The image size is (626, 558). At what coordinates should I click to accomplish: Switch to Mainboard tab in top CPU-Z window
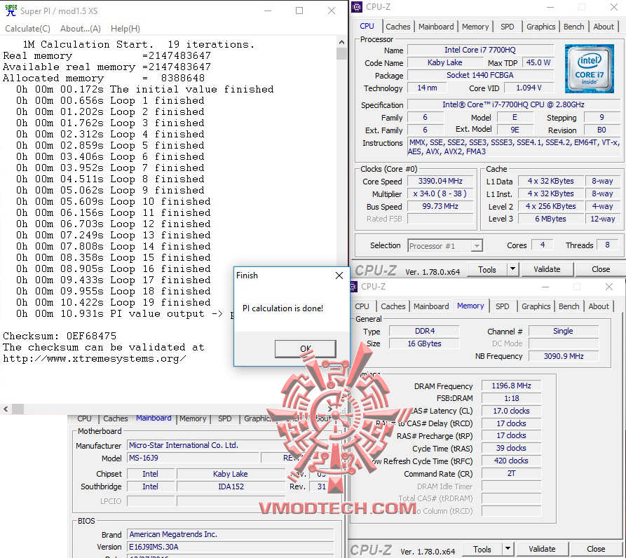point(436,27)
